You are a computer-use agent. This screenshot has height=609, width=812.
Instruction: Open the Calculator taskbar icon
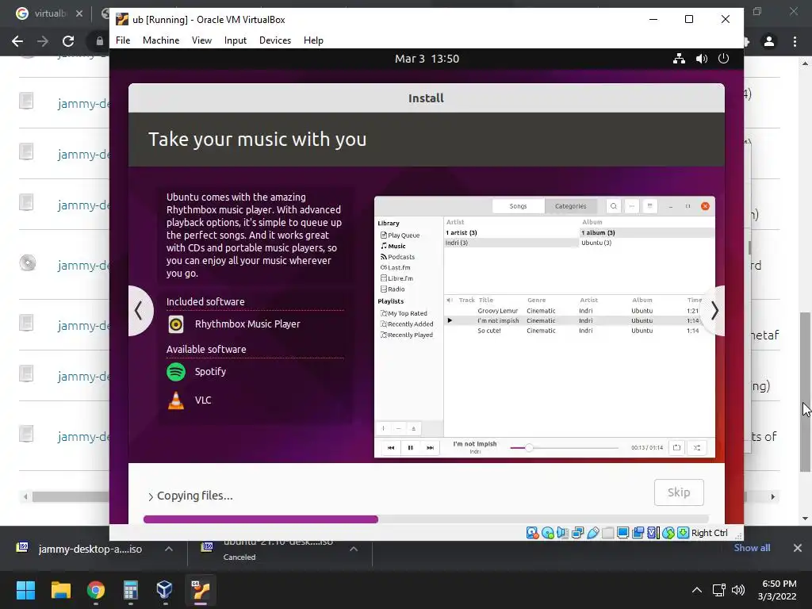click(x=131, y=590)
